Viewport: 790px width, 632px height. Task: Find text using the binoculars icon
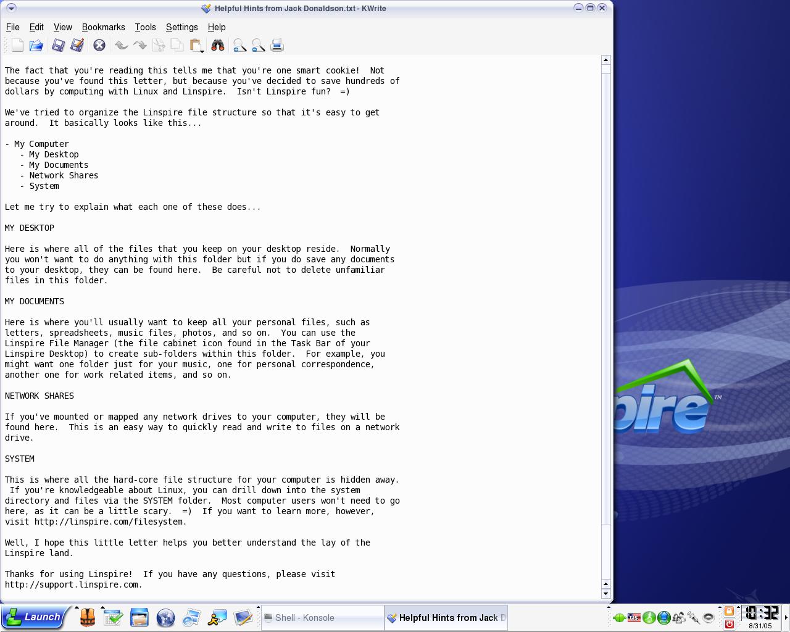pyautogui.click(x=218, y=45)
